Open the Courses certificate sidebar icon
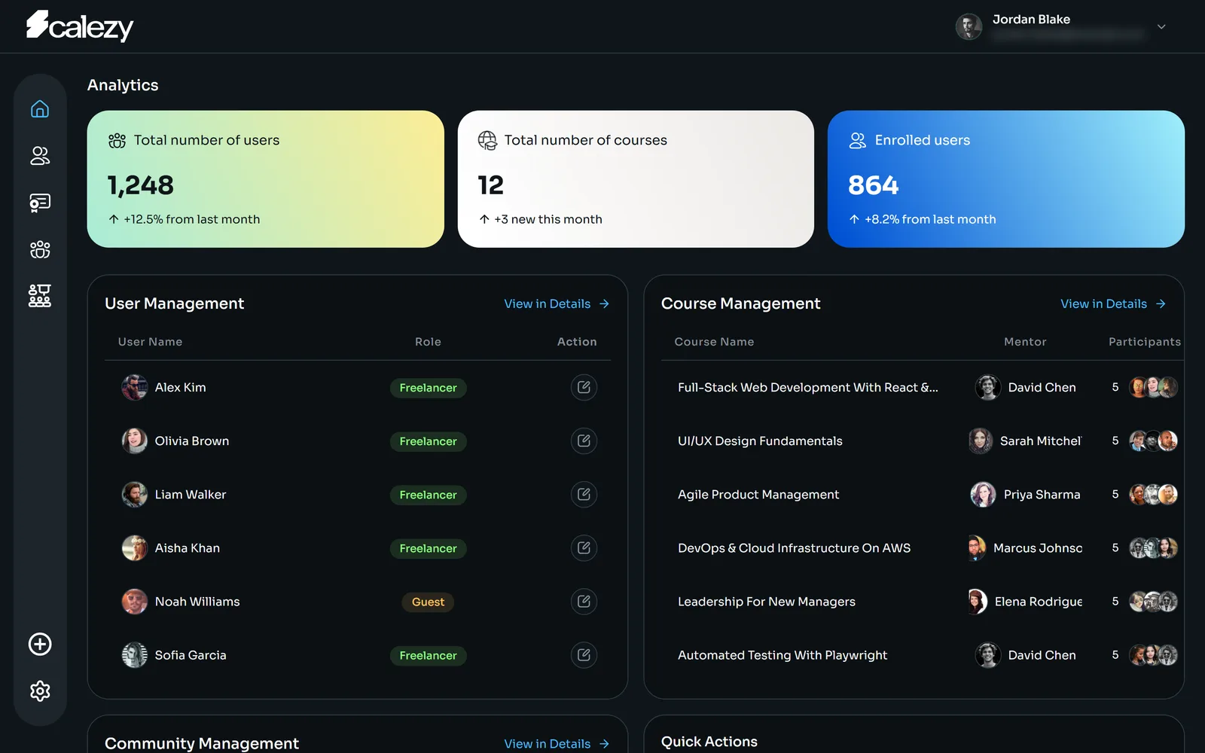The height and width of the screenshot is (753, 1205). click(x=40, y=203)
